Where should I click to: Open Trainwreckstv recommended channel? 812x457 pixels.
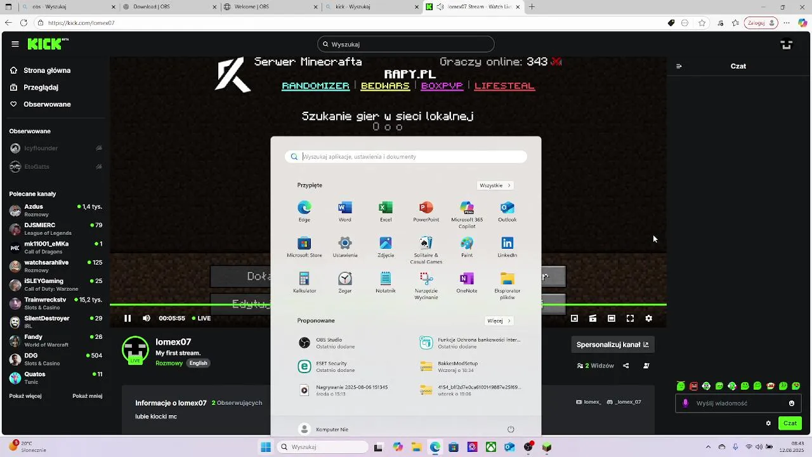coord(56,303)
